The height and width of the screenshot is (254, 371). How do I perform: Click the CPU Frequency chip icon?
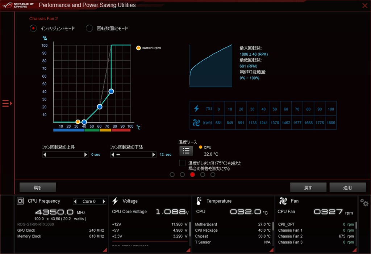[x=20, y=201]
